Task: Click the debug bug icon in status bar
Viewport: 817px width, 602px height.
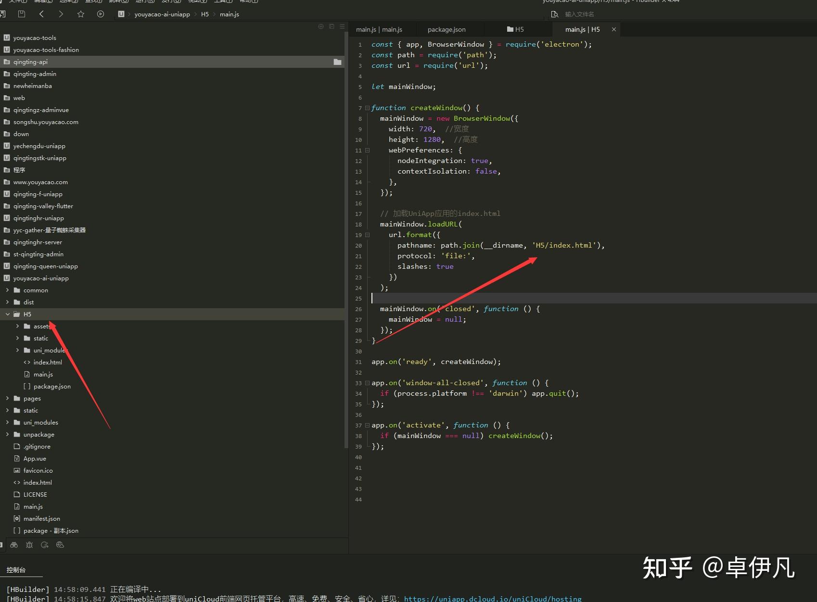Action: tap(29, 545)
